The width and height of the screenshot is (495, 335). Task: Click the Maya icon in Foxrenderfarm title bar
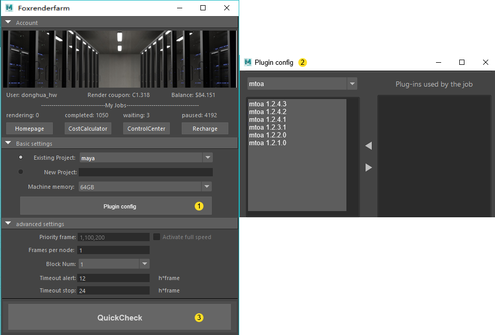tap(9, 8)
